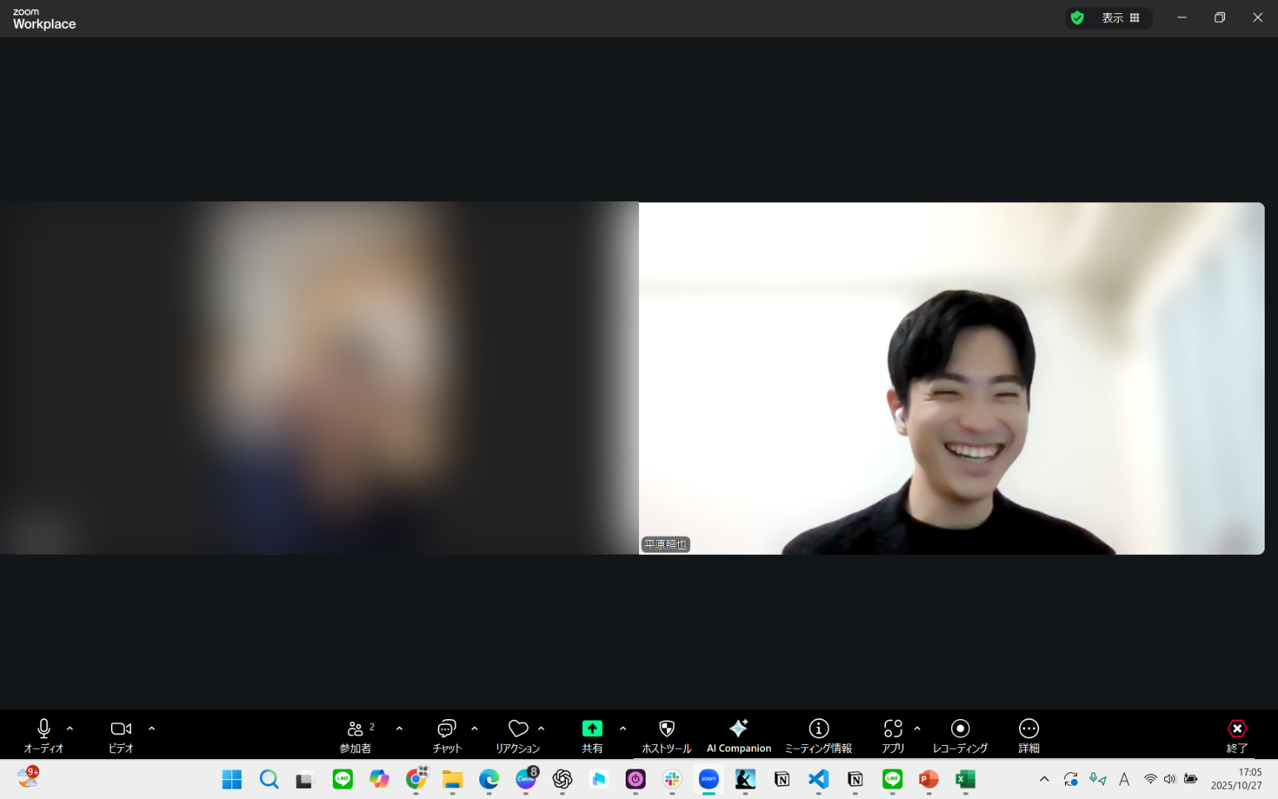Toggle the camera with ビデオ button

[x=121, y=736]
